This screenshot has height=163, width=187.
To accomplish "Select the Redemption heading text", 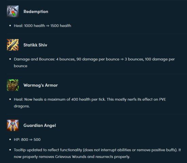I will 36,12.
